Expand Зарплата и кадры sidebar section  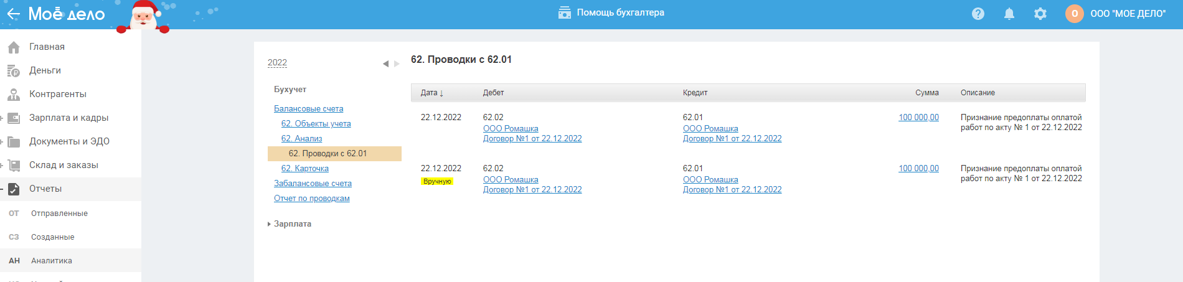2,118
